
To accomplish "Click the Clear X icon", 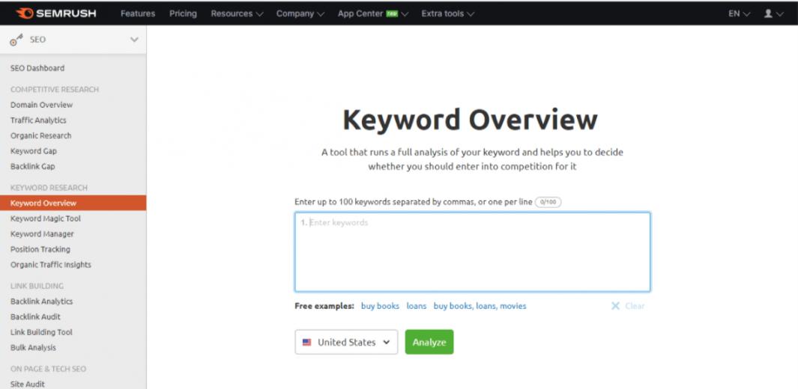I will [615, 306].
